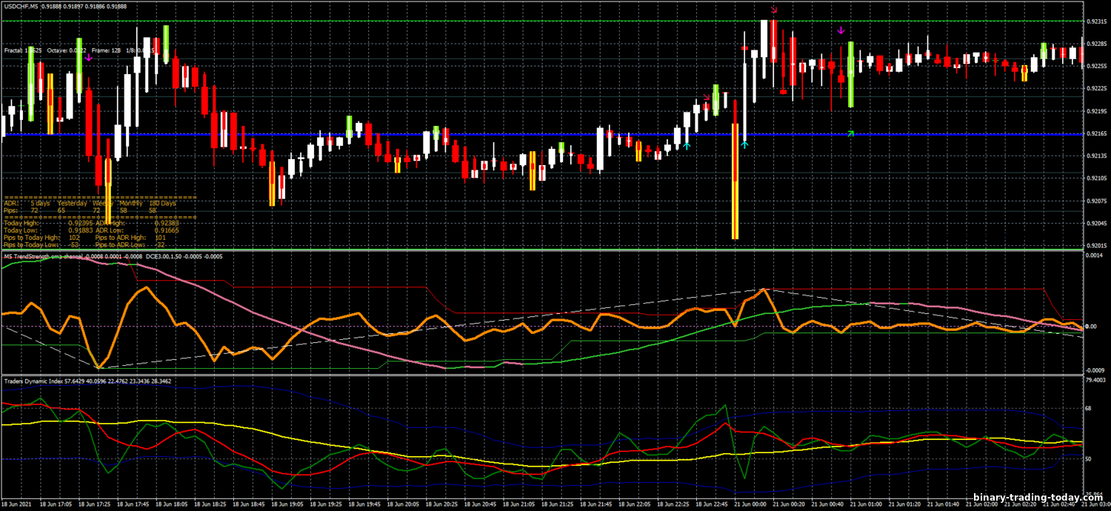Click the ADR row heading in the info panel
1111x511 pixels.
coord(11,203)
